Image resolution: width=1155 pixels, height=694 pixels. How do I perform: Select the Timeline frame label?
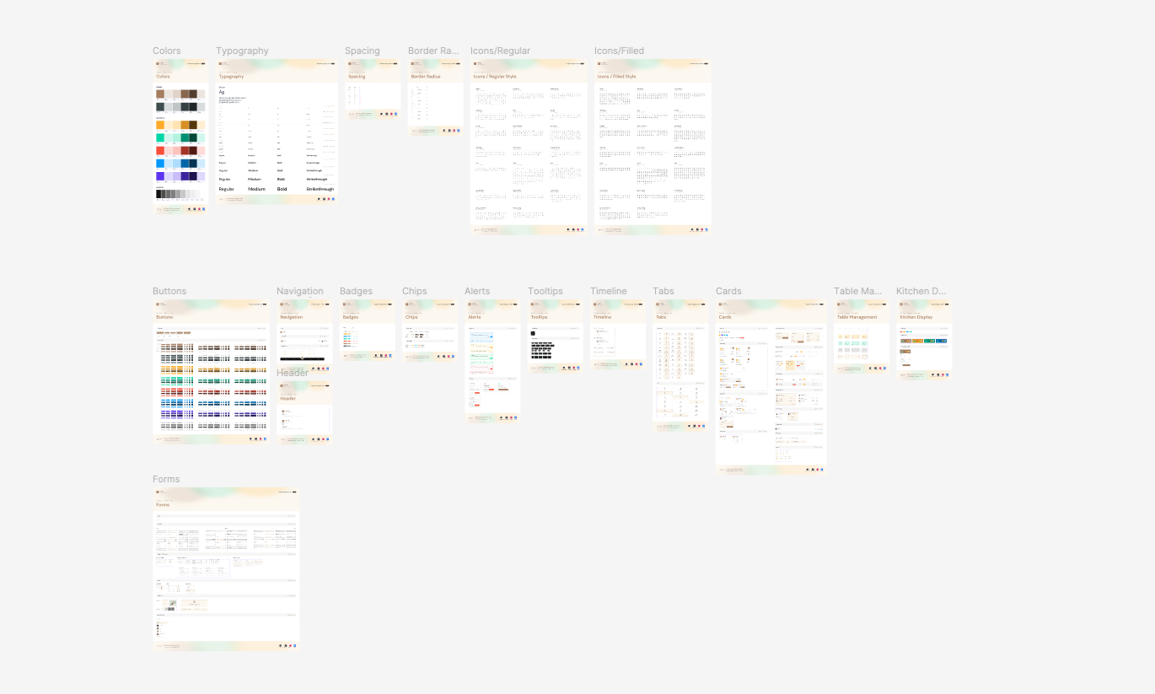tap(608, 291)
